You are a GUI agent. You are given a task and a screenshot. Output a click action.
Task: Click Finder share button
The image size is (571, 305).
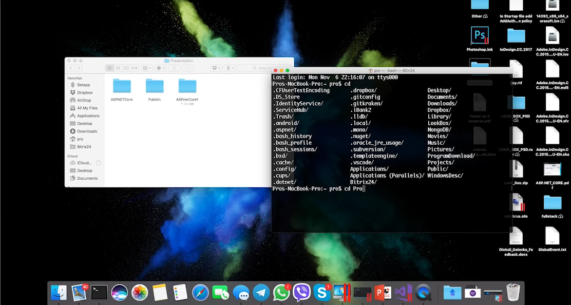click(x=175, y=68)
